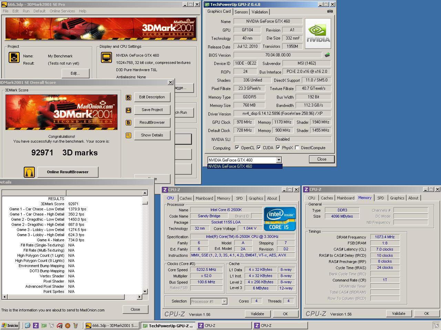
Task: Switch to Graphics tab in right CPU-Z window
Action: click(x=397, y=198)
